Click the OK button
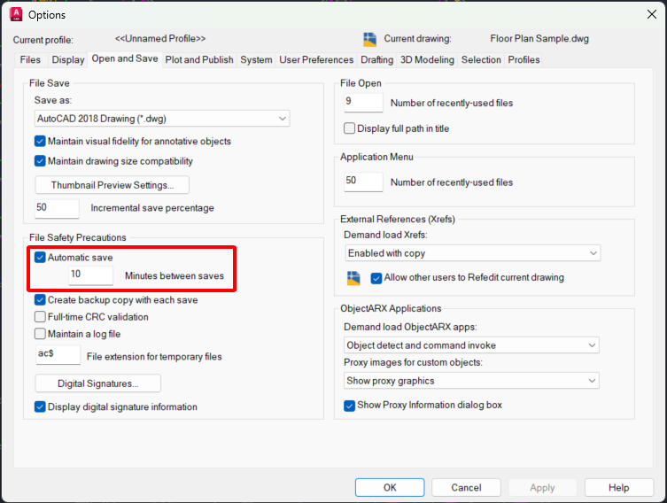 (390, 487)
